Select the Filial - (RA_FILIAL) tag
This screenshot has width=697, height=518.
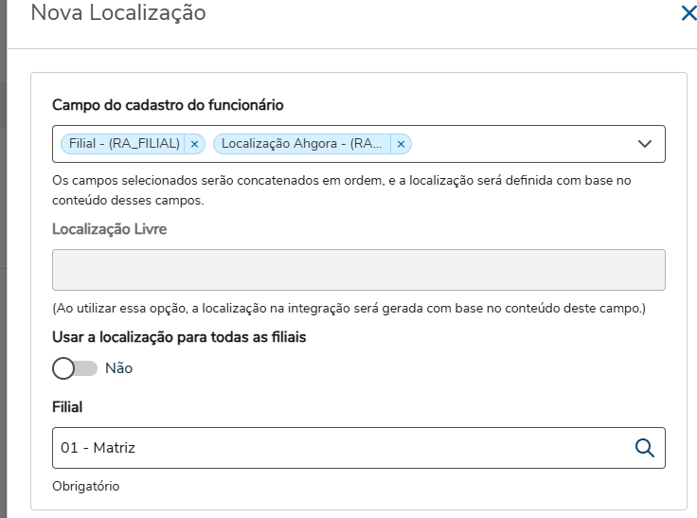coord(124,144)
